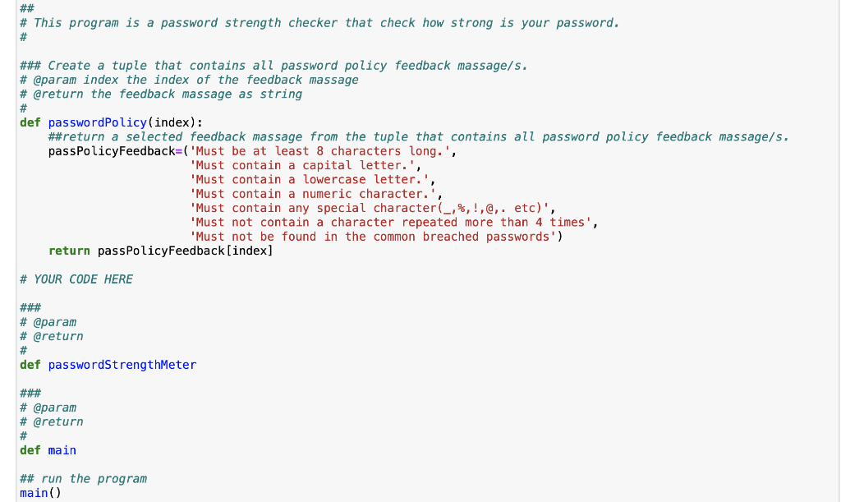Click 'Must be at least 8 characters long.' string
Viewport: 841px width, 502px height.
(320, 151)
